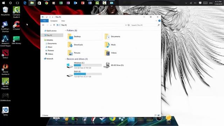Viewport: 224px width, 126px height.
Task: Select Network in navigation pane
Action: (x=49, y=58)
